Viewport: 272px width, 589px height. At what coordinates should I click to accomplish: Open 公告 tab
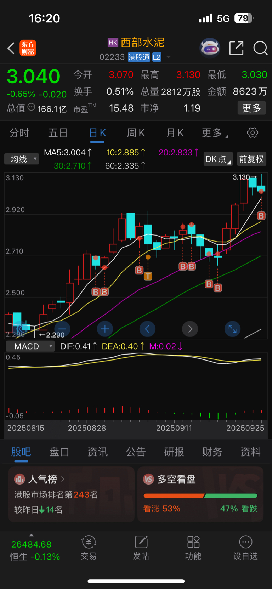[x=136, y=452]
